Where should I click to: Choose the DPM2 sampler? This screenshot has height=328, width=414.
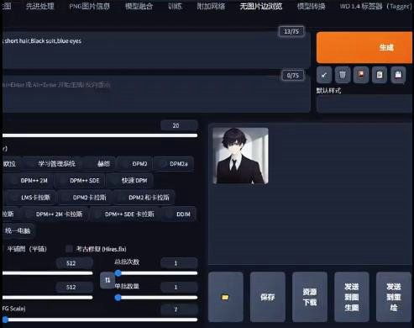[135, 164]
